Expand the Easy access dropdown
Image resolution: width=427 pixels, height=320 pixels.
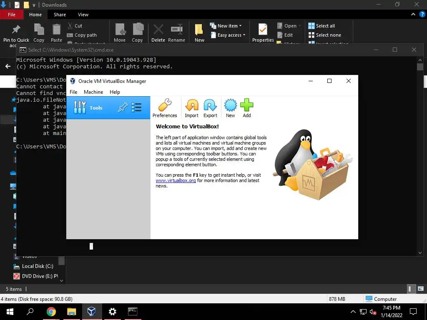pos(228,35)
